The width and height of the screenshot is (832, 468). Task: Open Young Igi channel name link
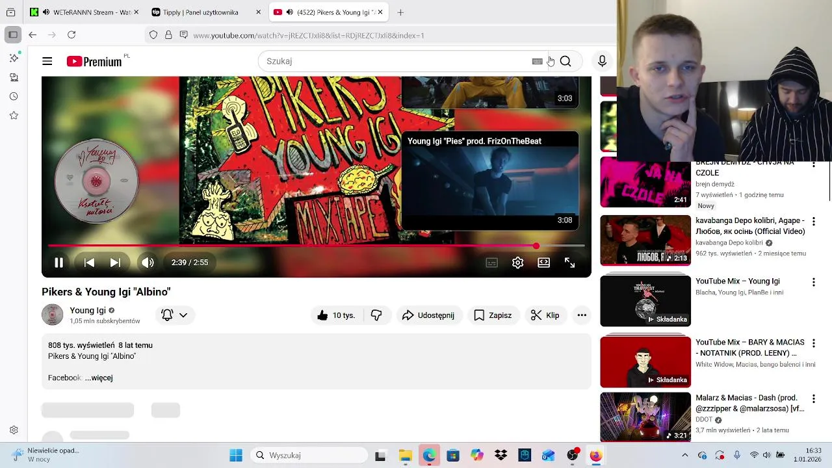(x=88, y=311)
